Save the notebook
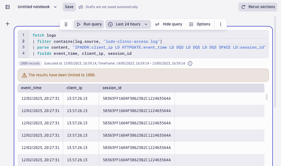 (69, 7)
